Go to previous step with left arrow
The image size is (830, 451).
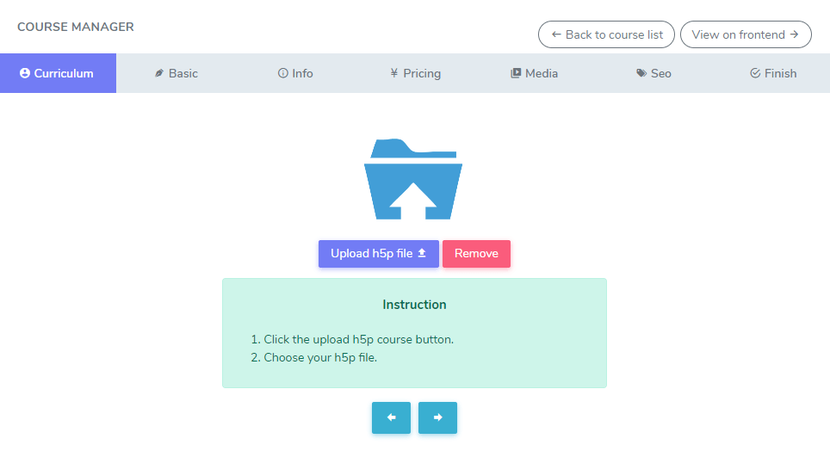click(391, 417)
